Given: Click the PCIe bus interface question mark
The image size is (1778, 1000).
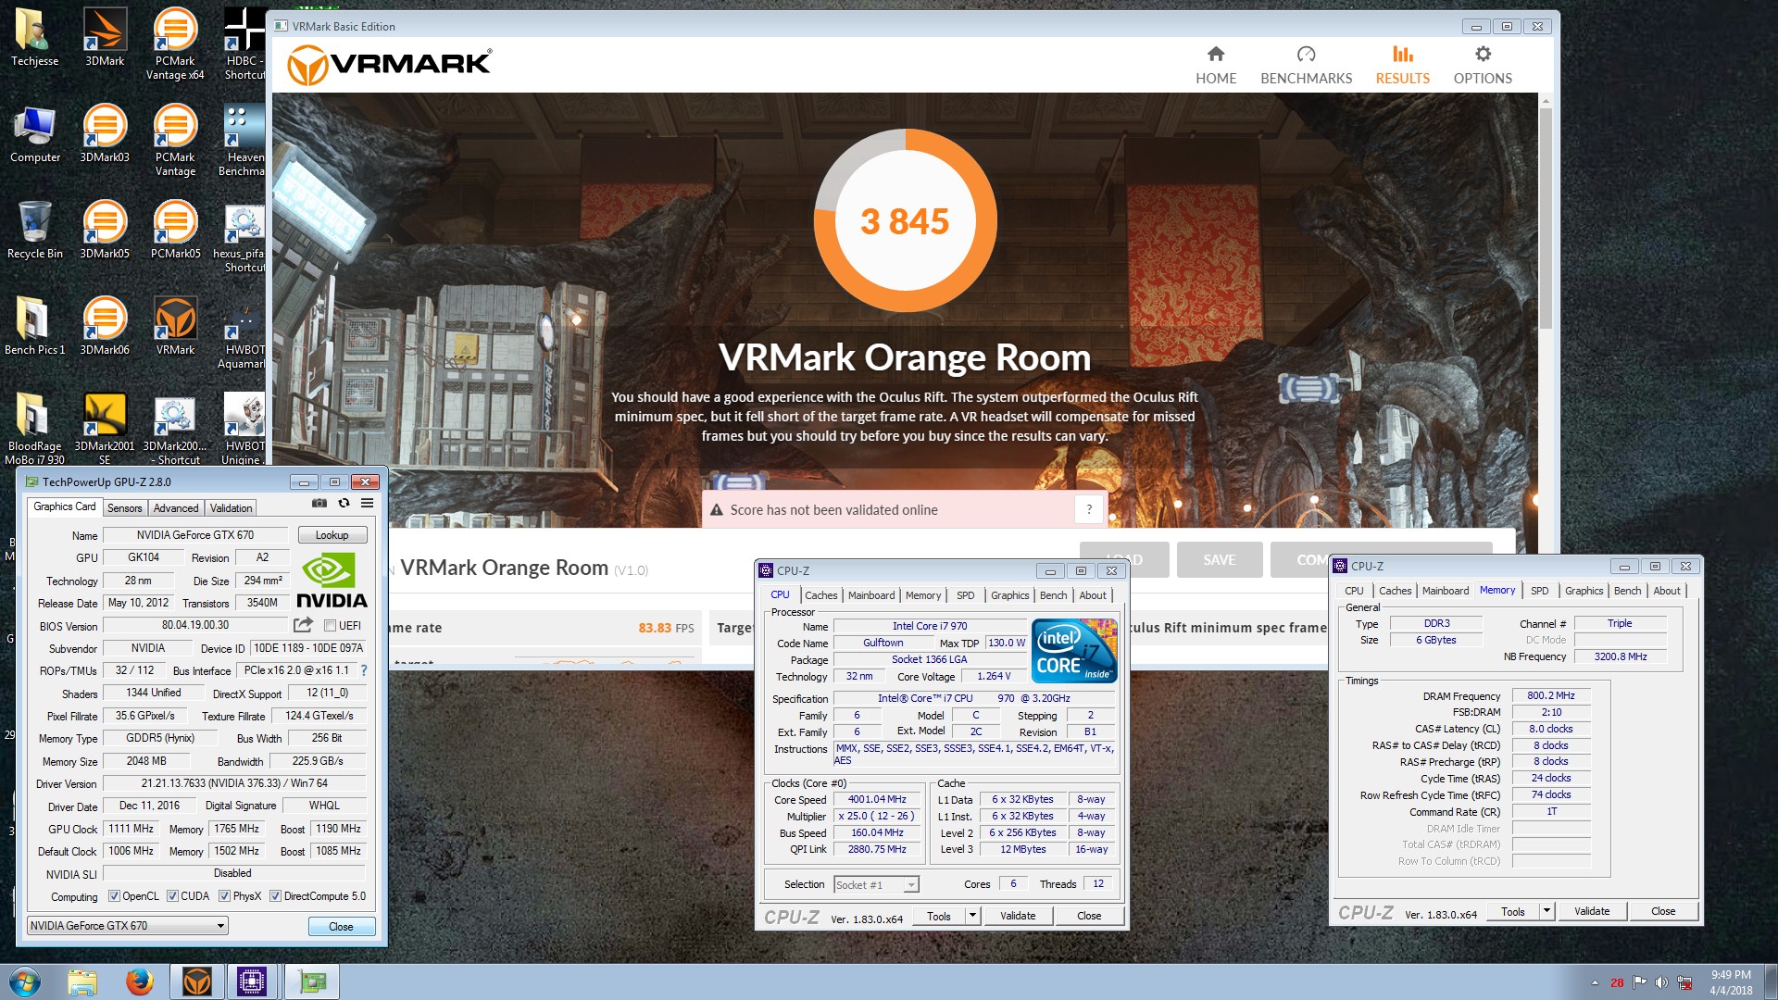Looking at the screenshot, I should coord(363,670).
